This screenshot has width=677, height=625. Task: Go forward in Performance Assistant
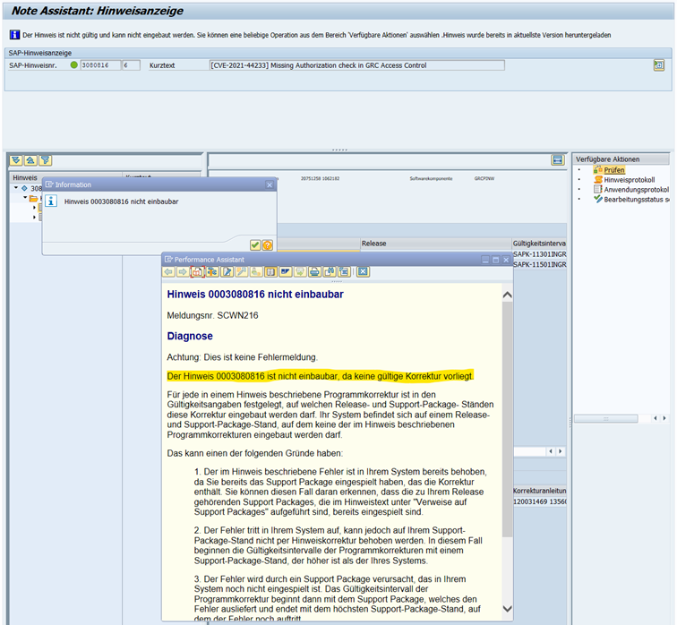tap(183, 271)
